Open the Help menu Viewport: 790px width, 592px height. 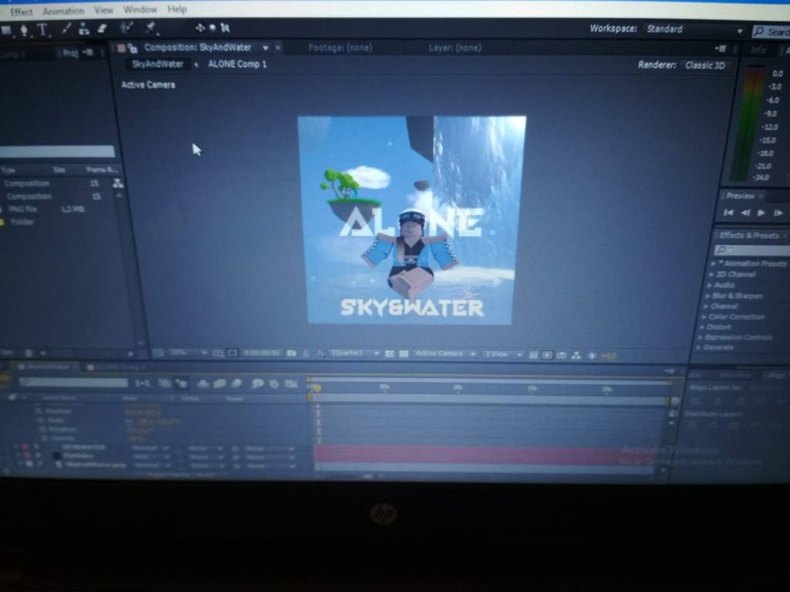177,9
